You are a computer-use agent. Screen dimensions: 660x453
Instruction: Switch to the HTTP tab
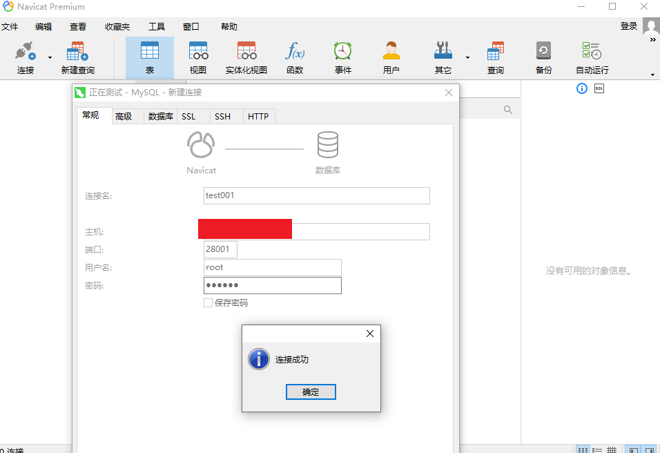coord(258,117)
